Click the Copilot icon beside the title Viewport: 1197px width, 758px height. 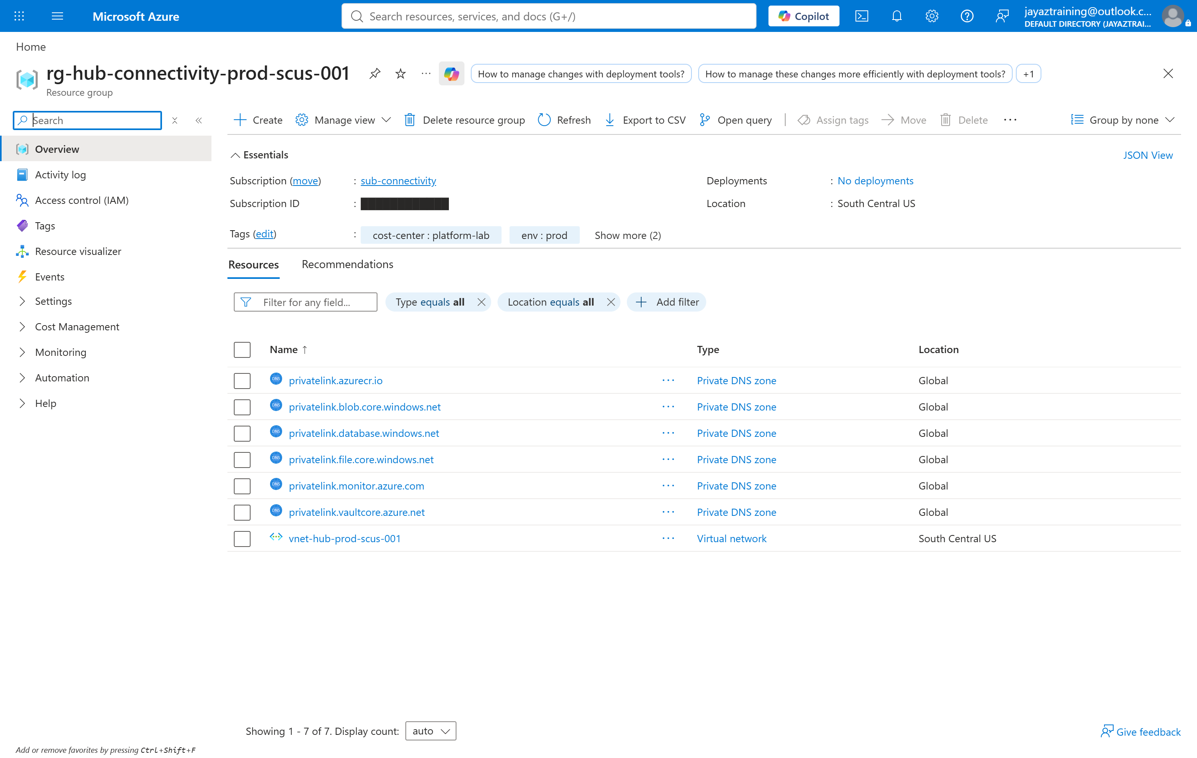pos(451,73)
